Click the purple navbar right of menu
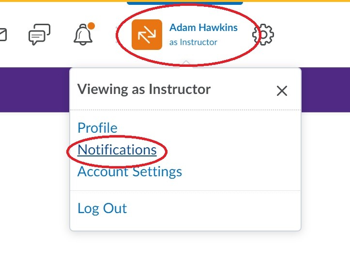Viewport: 350px width, 262px height. pyautogui.click(x=326, y=90)
